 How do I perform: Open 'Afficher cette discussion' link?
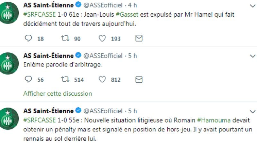pos(58,94)
